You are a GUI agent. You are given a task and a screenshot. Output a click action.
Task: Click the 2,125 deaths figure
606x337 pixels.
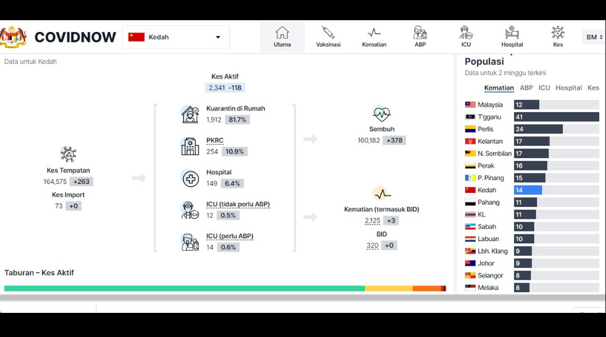click(373, 221)
